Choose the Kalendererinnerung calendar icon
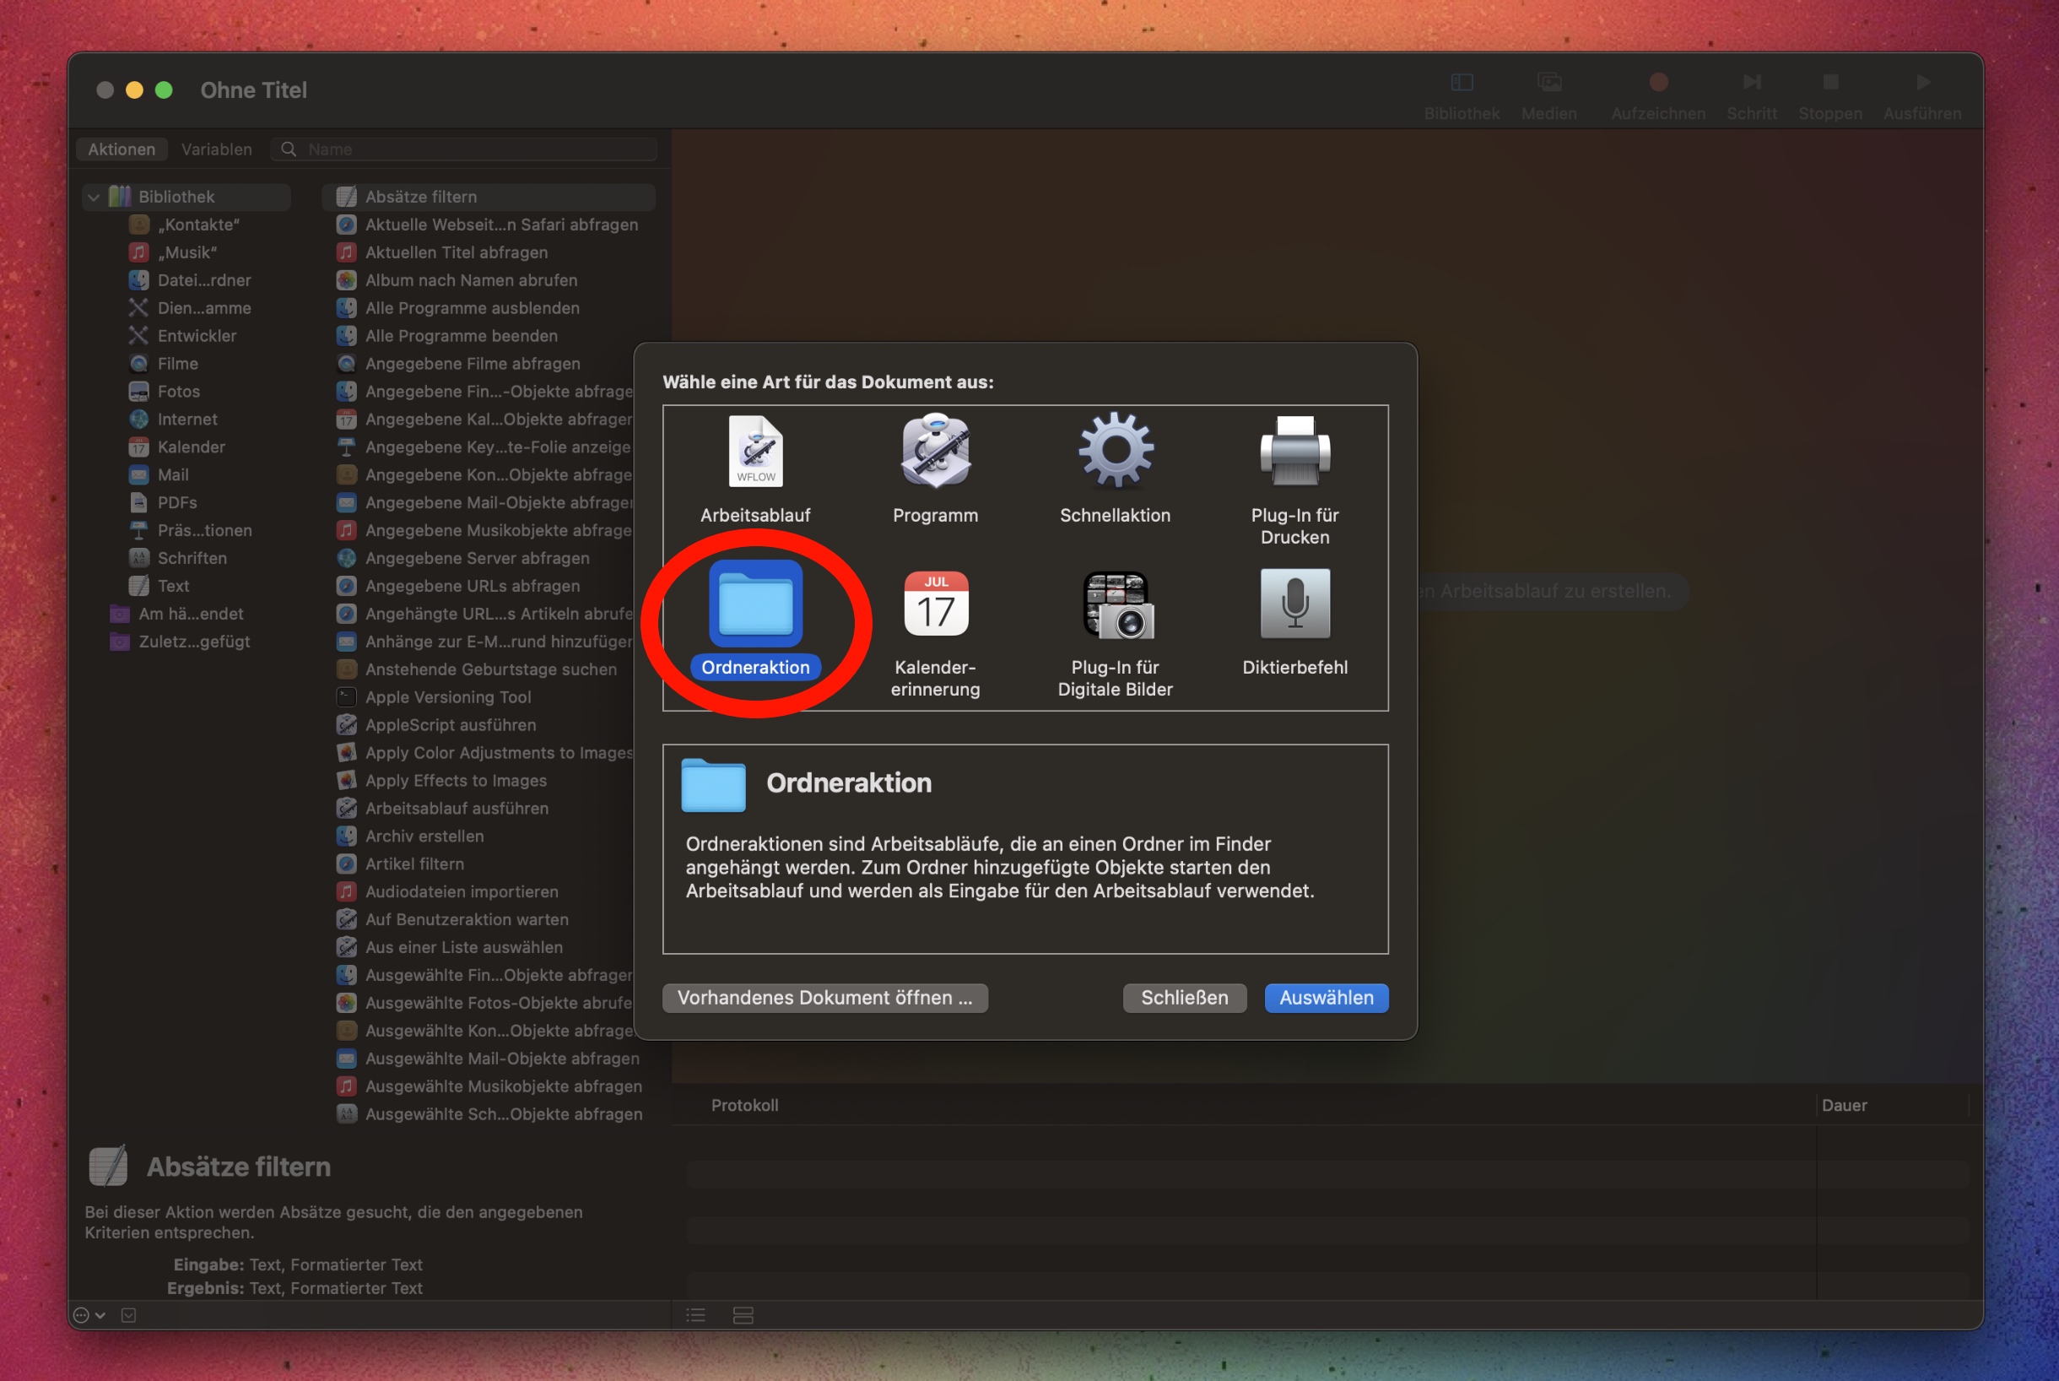Viewport: 2059px width, 1381px height. (935, 604)
